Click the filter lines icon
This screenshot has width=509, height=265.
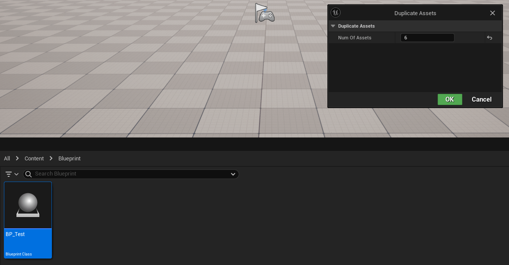coord(9,174)
